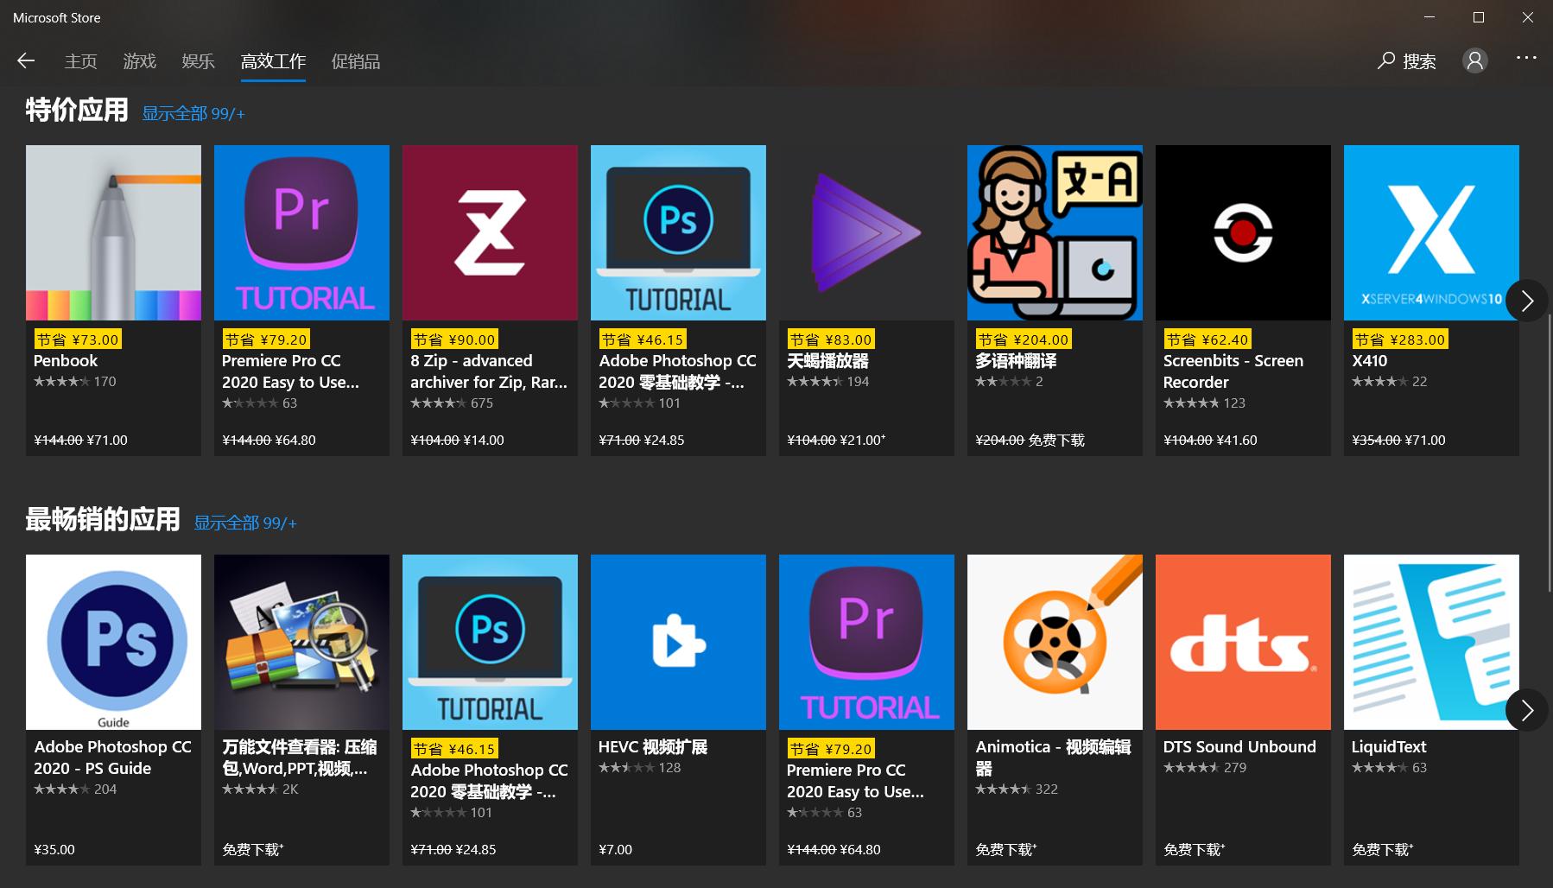This screenshot has height=888, width=1553.
Task: Select the X410 app icon
Action: 1431,232
